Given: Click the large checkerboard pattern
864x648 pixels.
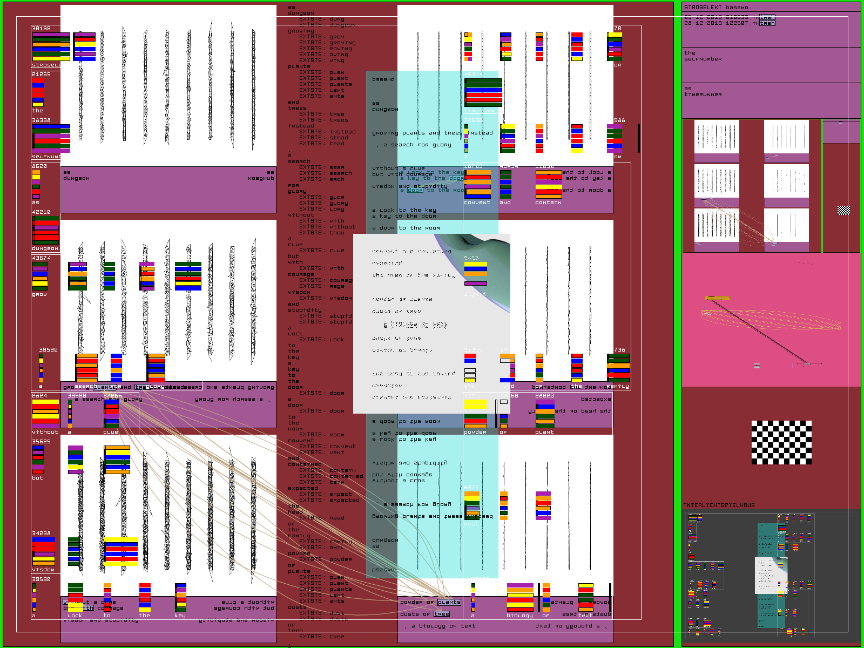Looking at the screenshot, I should (x=781, y=442).
